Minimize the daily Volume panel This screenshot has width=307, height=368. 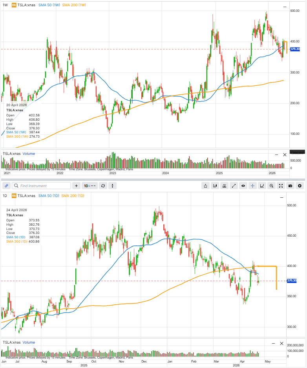[x=274, y=343]
